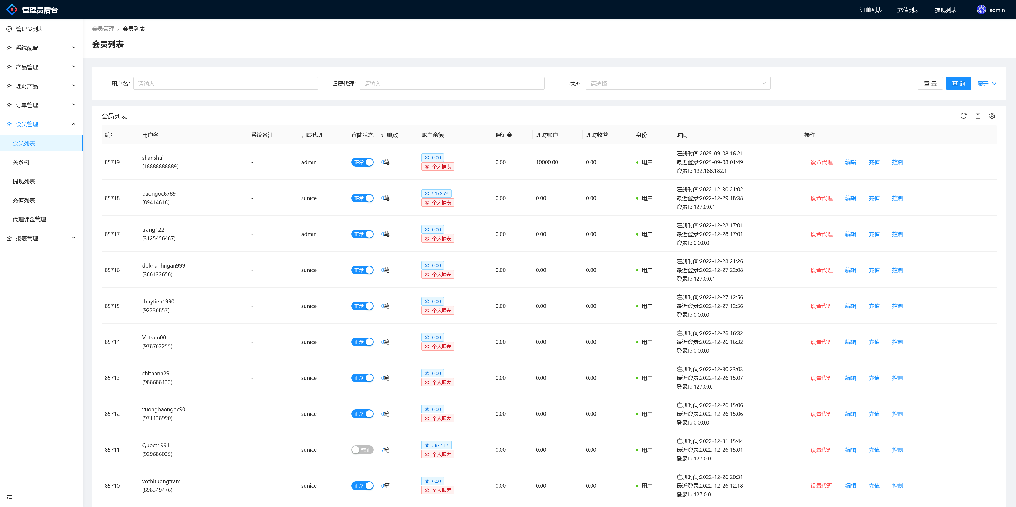1016x507 pixels.
Task: Focus the username search input field
Action: coord(226,84)
